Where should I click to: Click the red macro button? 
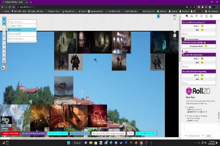[11, 134]
